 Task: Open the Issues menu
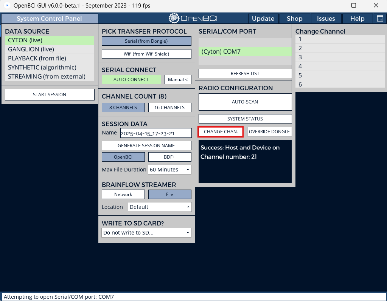(x=326, y=19)
